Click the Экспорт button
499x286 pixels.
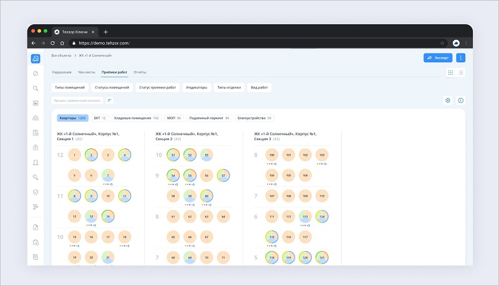coord(438,57)
